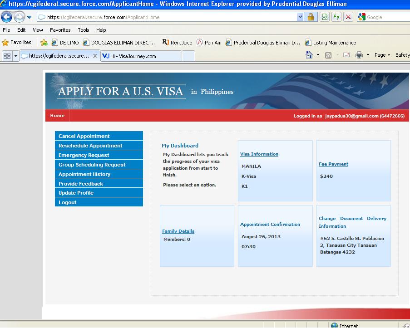Open the recent pages dropdown arrow
410x328 pixels.
point(29,17)
